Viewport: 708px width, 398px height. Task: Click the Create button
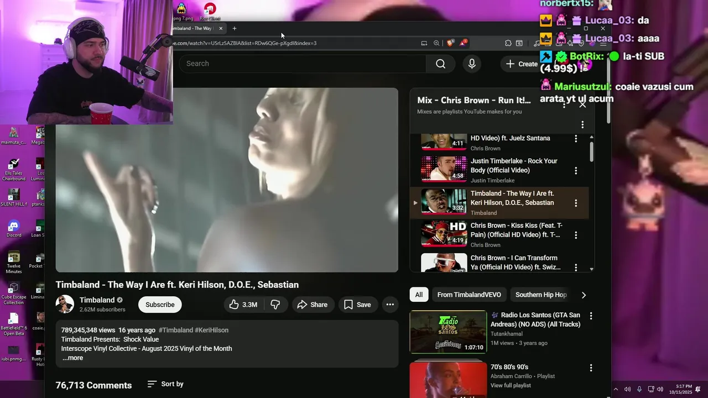(x=522, y=64)
